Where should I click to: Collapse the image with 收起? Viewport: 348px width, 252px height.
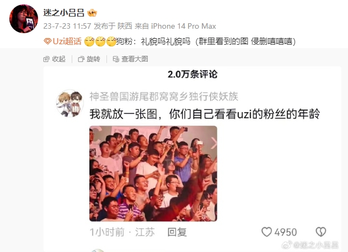point(55,59)
